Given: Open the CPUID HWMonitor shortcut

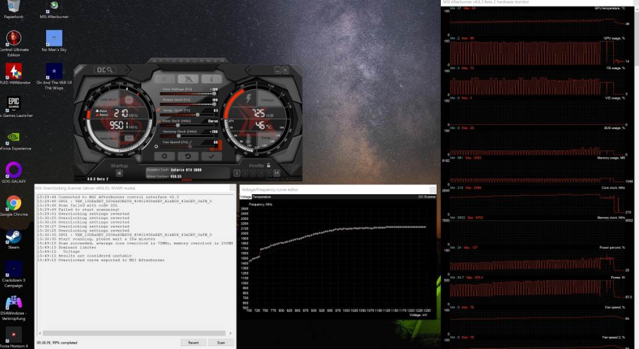Looking at the screenshot, I should click(14, 74).
